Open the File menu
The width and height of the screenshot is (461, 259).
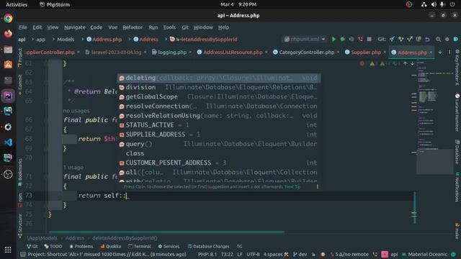pyautogui.click(x=22, y=27)
